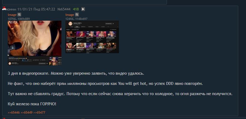Click the line "Куй железо пока ГОРЯЧО!"
Image resolution: width=246 pixels, height=119 pixels.
point(32,104)
